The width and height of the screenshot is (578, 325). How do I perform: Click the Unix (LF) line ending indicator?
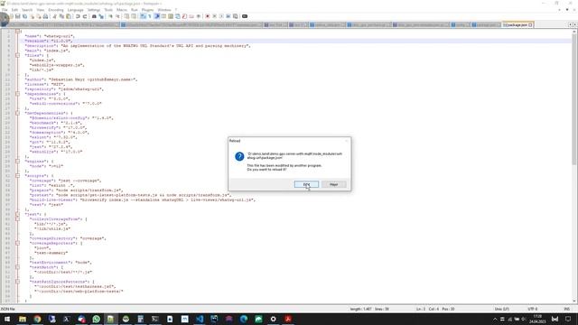point(502,309)
